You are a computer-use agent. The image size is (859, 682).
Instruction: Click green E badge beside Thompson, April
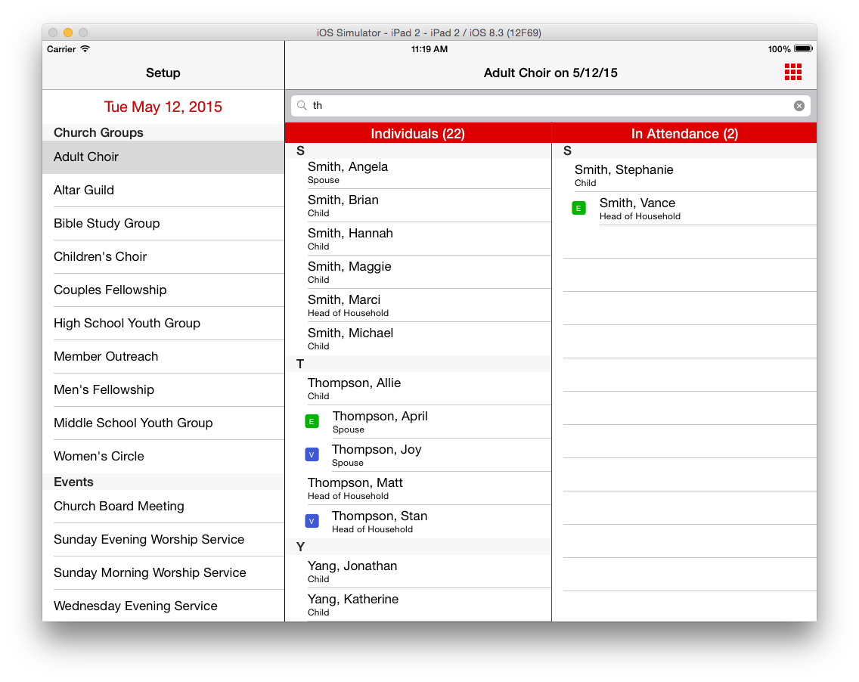312,421
